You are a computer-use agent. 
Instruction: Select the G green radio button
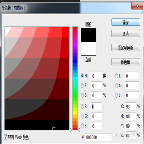(x=82, y=116)
